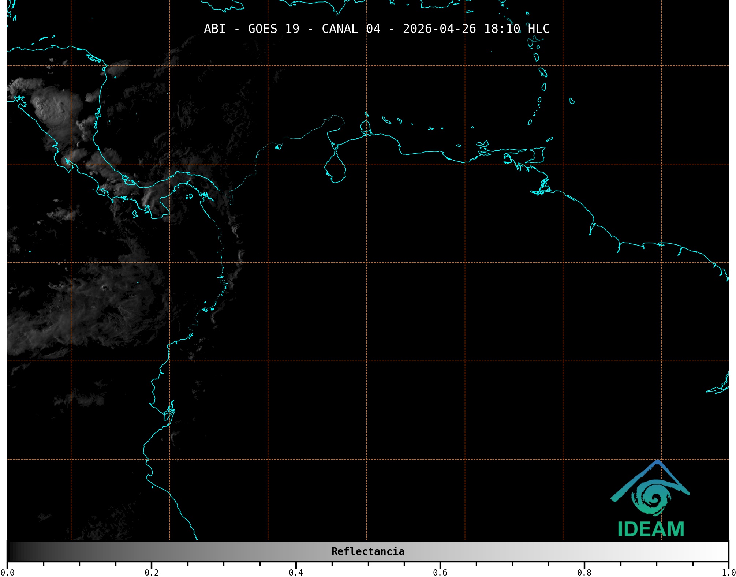Click the Lake Maracaibo outline
Screen dimensions: 736x577
(x=335, y=169)
